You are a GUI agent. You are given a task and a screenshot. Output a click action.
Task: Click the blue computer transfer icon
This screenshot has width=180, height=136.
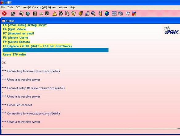point(87,14)
